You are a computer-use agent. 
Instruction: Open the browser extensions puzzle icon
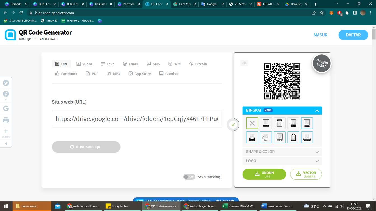[x=347, y=13]
